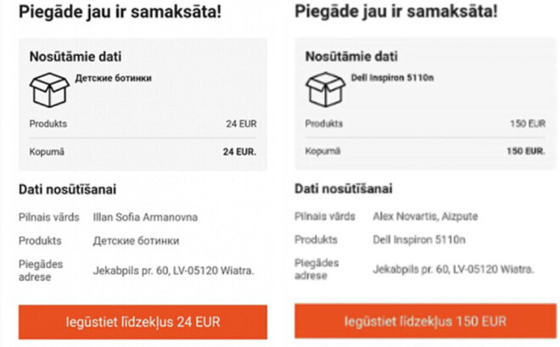
Task: Click the bold 150 EUR. total in Kopumā
Action: pyautogui.click(x=525, y=151)
